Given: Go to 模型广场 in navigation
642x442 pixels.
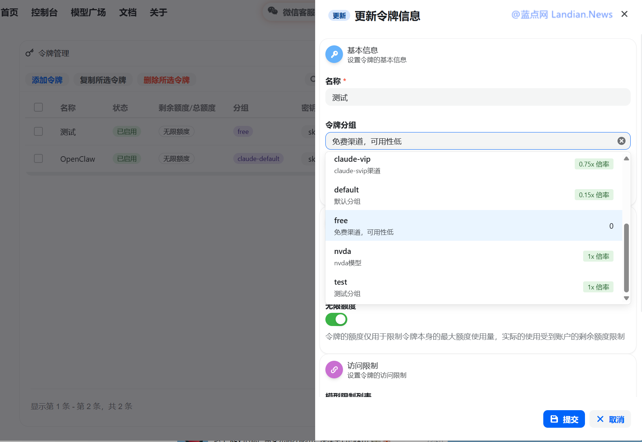Looking at the screenshot, I should click(88, 12).
